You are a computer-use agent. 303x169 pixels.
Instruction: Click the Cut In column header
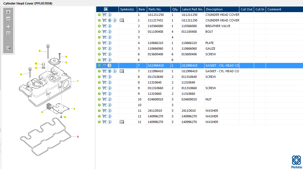[x=260, y=9]
